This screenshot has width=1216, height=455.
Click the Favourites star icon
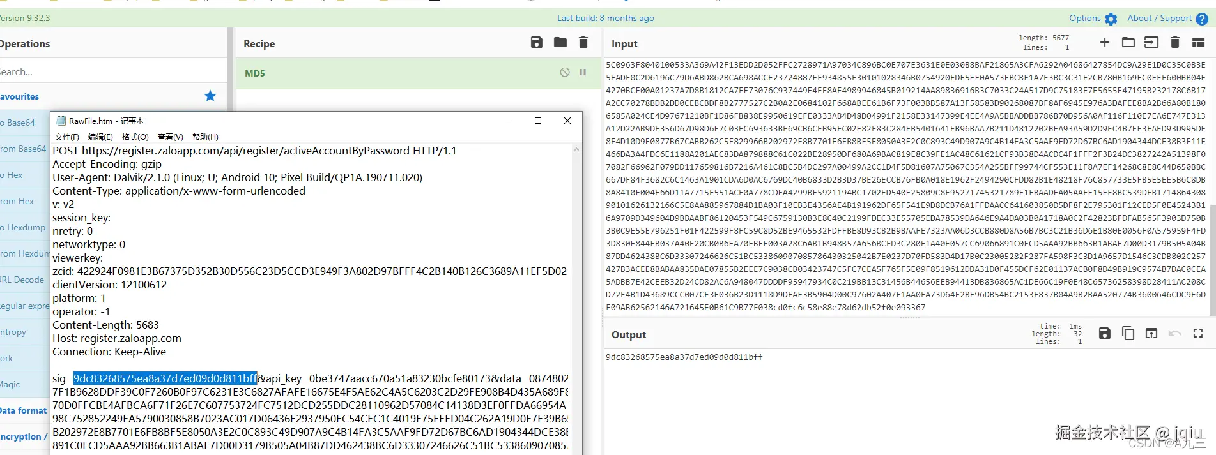tap(210, 96)
